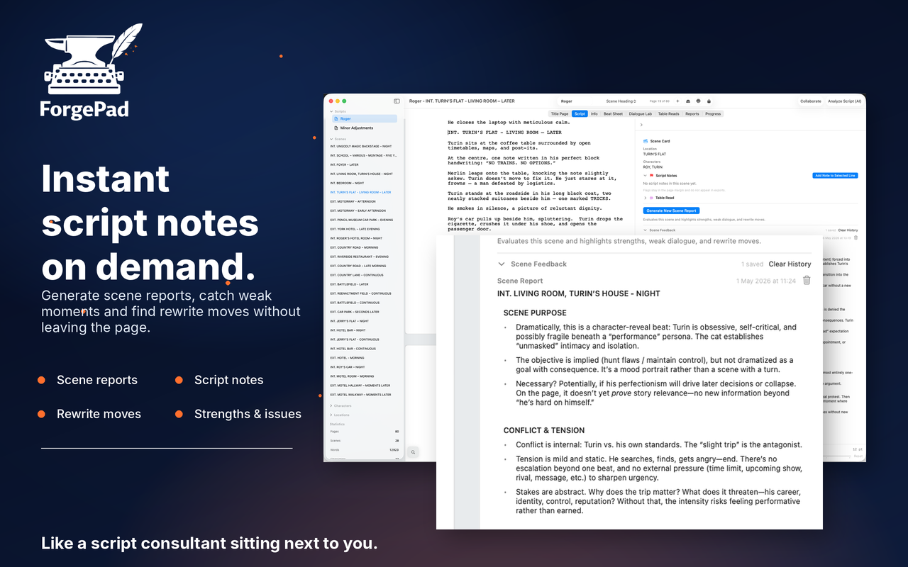Click Generate New Scene Report button
Screen dimensions: 908x567
(x=671, y=210)
